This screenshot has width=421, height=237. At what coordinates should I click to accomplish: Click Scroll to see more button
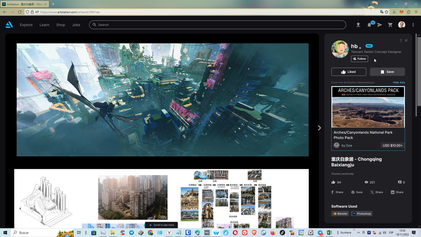[x=161, y=225]
